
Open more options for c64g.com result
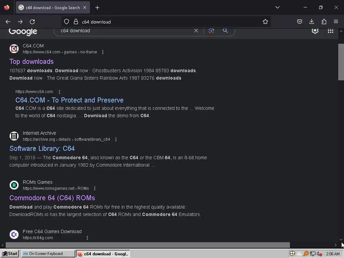coord(87,238)
